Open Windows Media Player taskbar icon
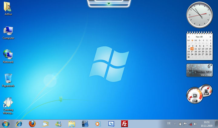Screen dimensions: 218x128 pos(98,124)
